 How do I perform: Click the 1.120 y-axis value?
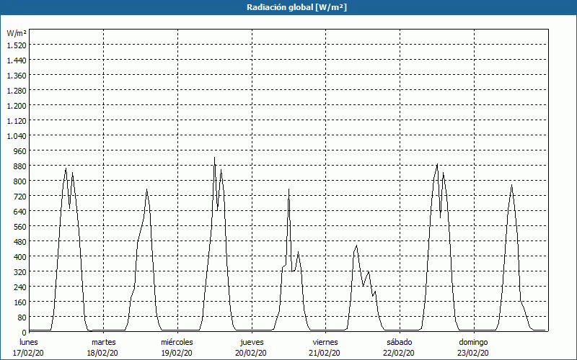[x=17, y=121]
